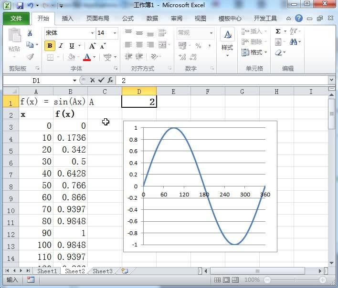Viewport: 338px width, 288px height.
Task: Click the insert function fx icon
Action: click(x=110, y=80)
